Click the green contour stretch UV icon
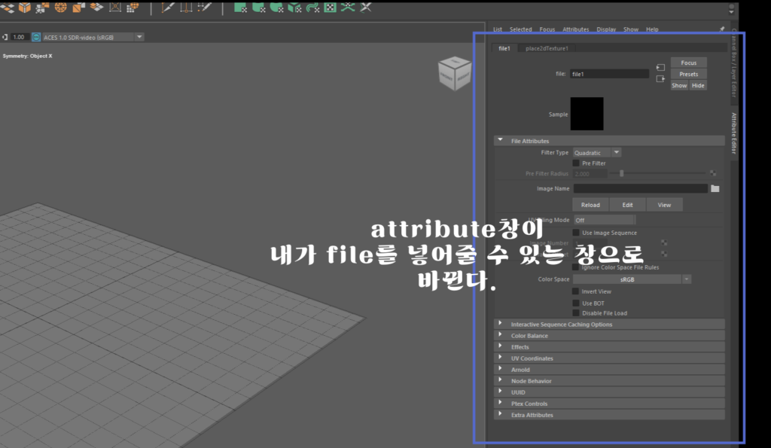This screenshot has width=771, height=448. click(312, 8)
